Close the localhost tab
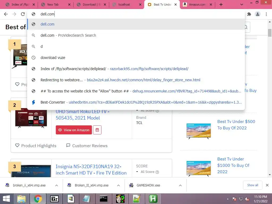This screenshot has width=272, height=204. point(140,5)
